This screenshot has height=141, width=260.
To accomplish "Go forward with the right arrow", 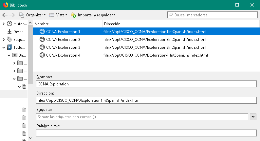I will tap(12, 15).
